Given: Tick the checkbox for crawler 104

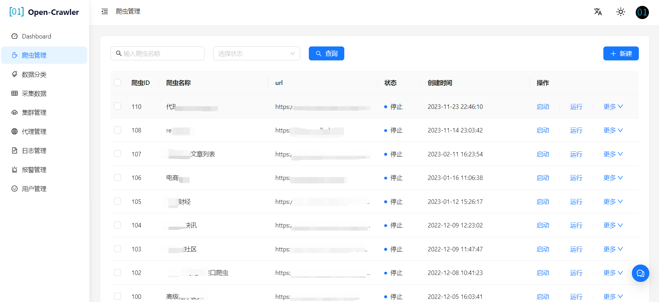Looking at the screenshot, I should 118,225.
